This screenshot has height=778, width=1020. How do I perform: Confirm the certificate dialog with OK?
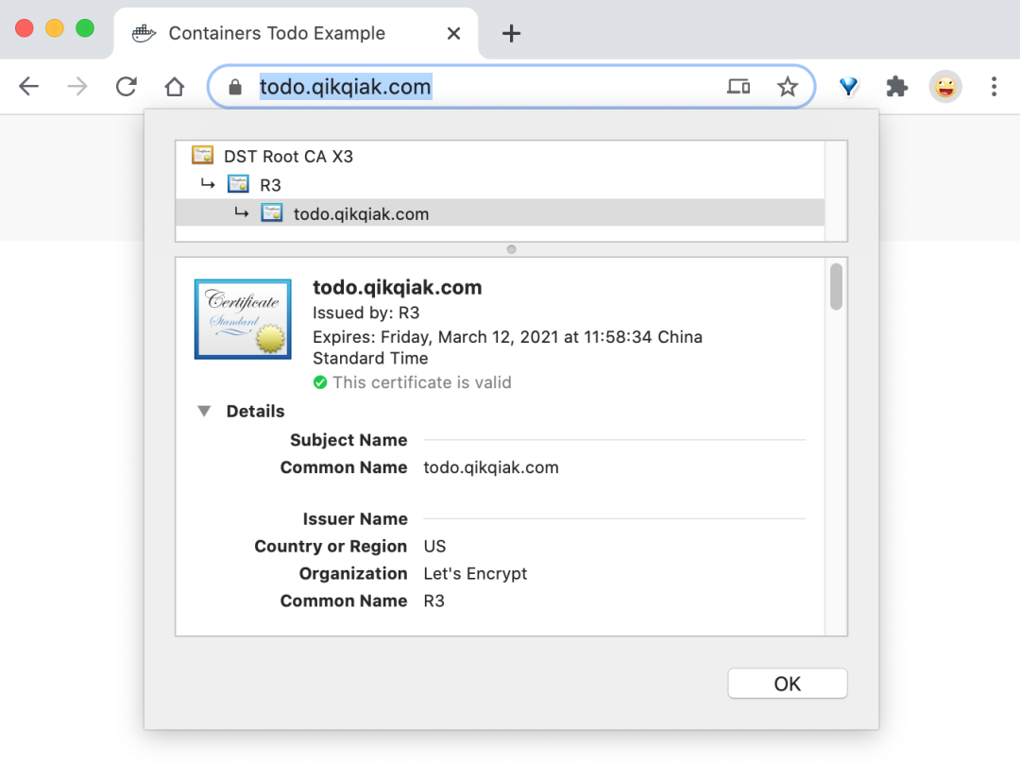(787, 684)
